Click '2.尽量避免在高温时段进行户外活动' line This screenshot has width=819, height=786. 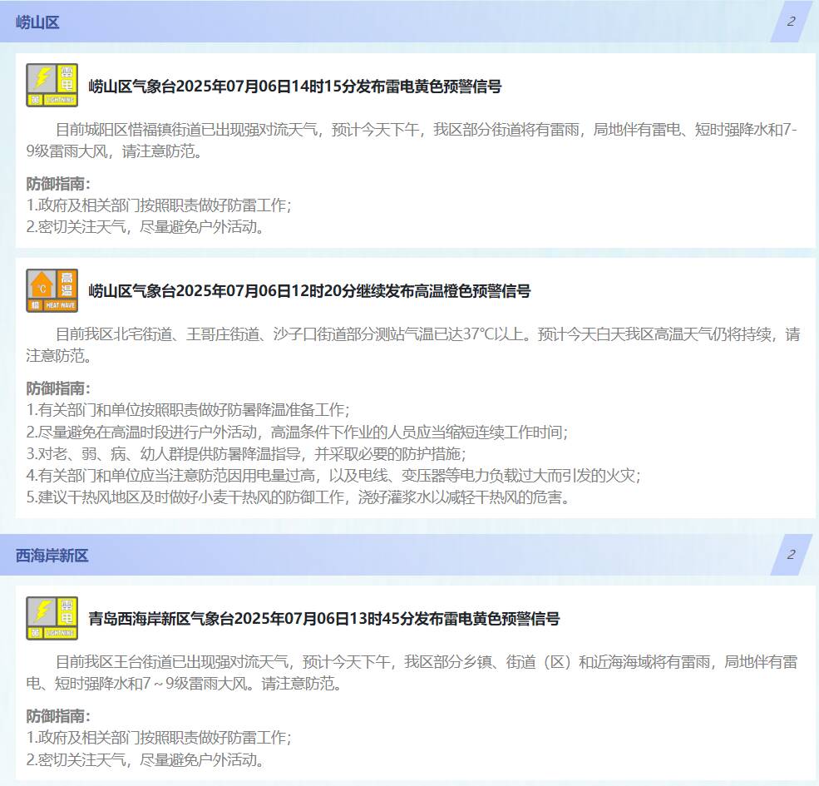click(297, 433)
